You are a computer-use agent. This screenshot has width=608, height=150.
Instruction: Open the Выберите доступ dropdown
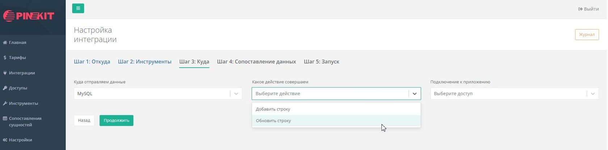pyautogui.click(x=514, y=94)
